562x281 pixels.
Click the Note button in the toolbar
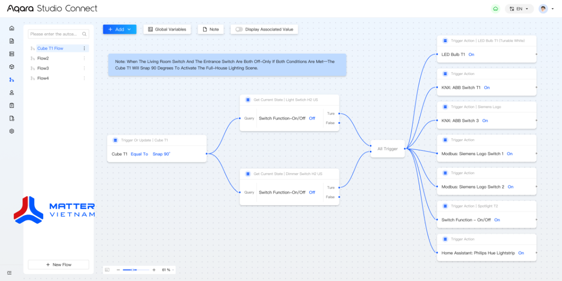tap(211, 29)
